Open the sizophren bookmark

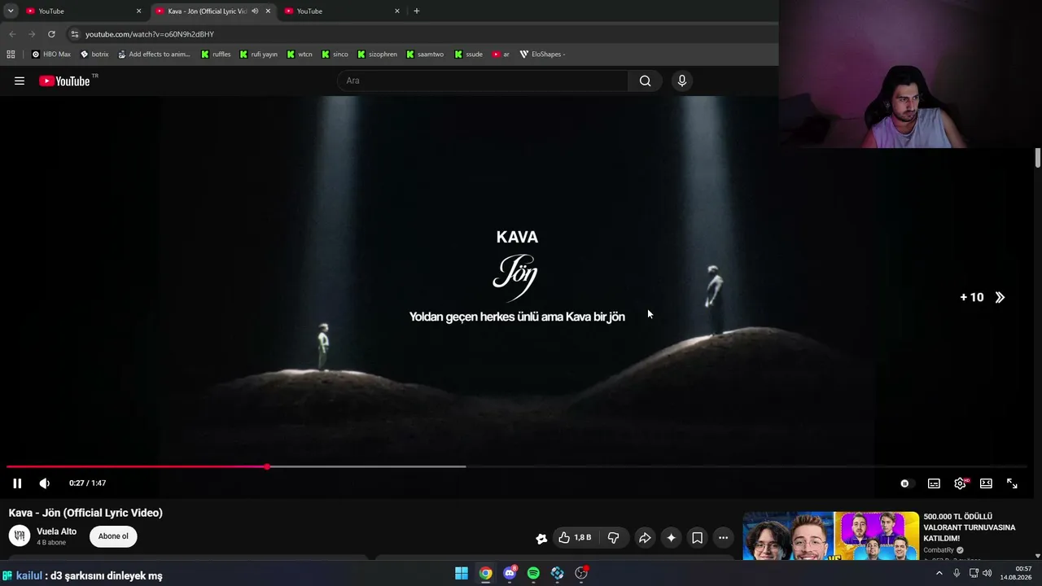point(377,55)
